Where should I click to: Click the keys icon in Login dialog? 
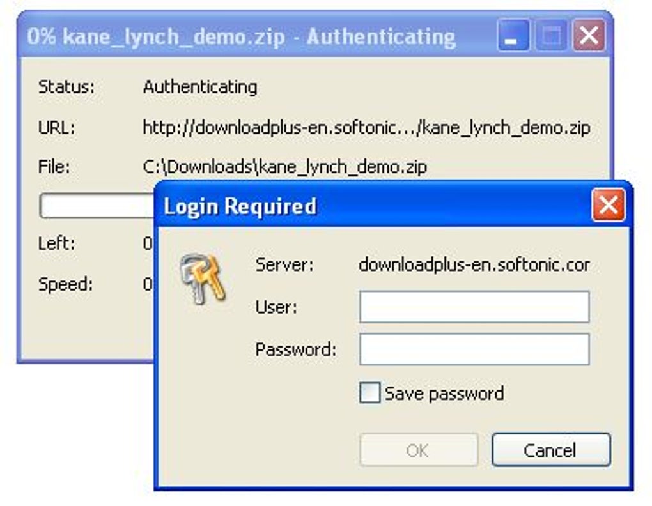pyautogui.click(x=203, y=278)
